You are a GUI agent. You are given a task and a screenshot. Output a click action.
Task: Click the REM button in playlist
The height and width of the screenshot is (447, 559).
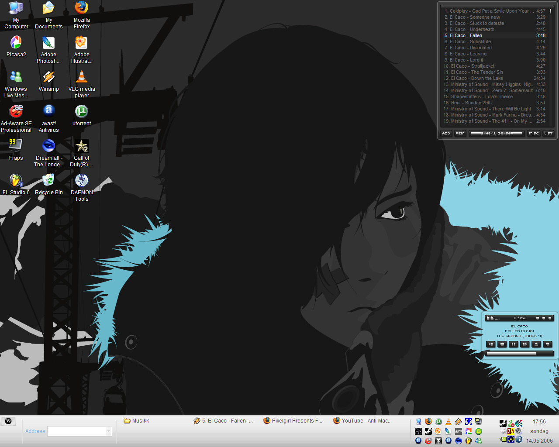point(460,134)
